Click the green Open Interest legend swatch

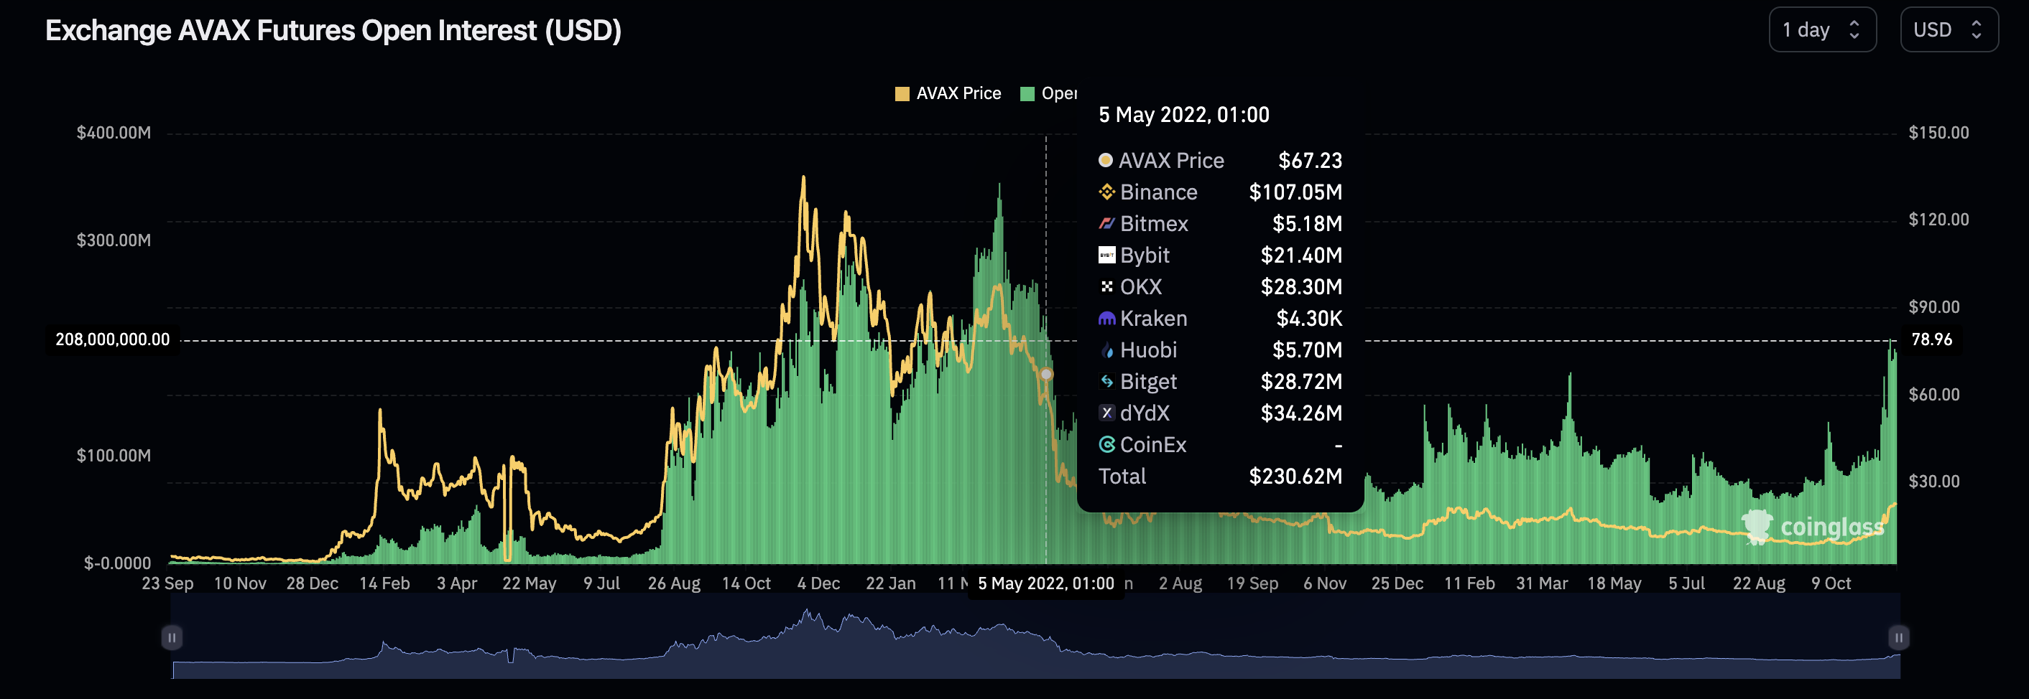click(x=1027, y=95)
